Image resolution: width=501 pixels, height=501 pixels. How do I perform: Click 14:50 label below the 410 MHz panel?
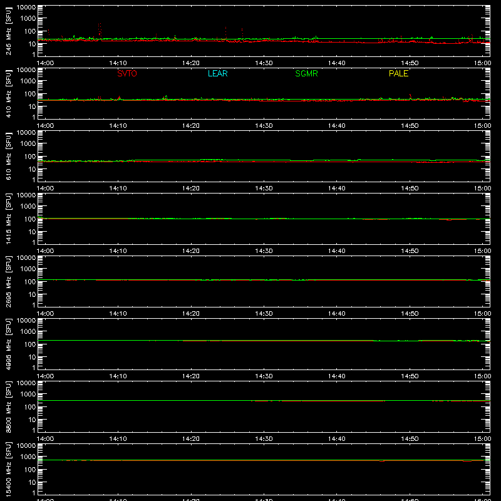(x=410, y=126)
